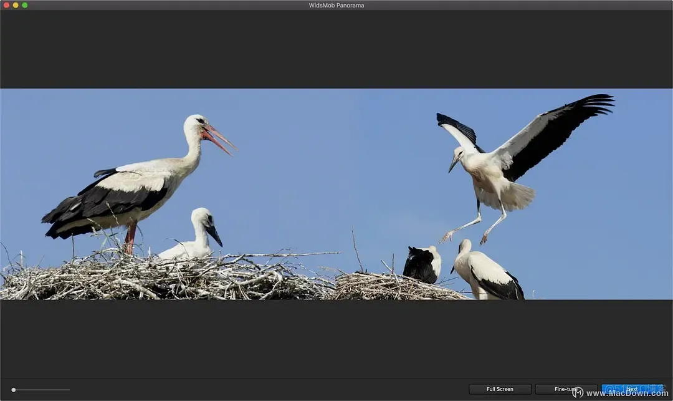This screenshot has width=673, height=401.
Task: Maximize the window with the green button
Action: [25, 5]
